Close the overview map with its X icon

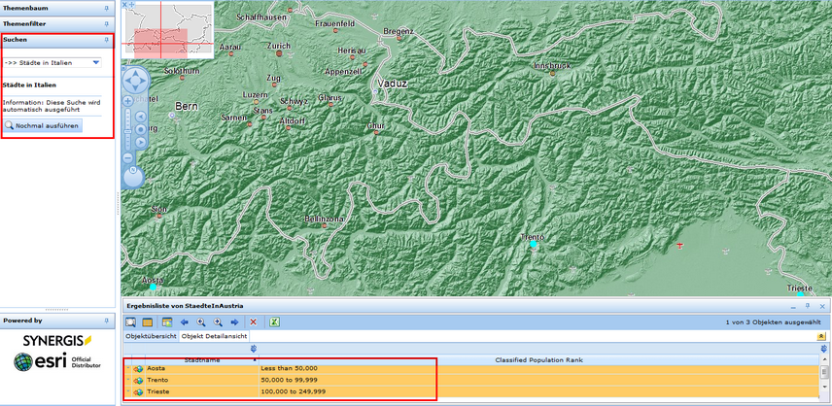pyautogui.click(x=124, y=4)
